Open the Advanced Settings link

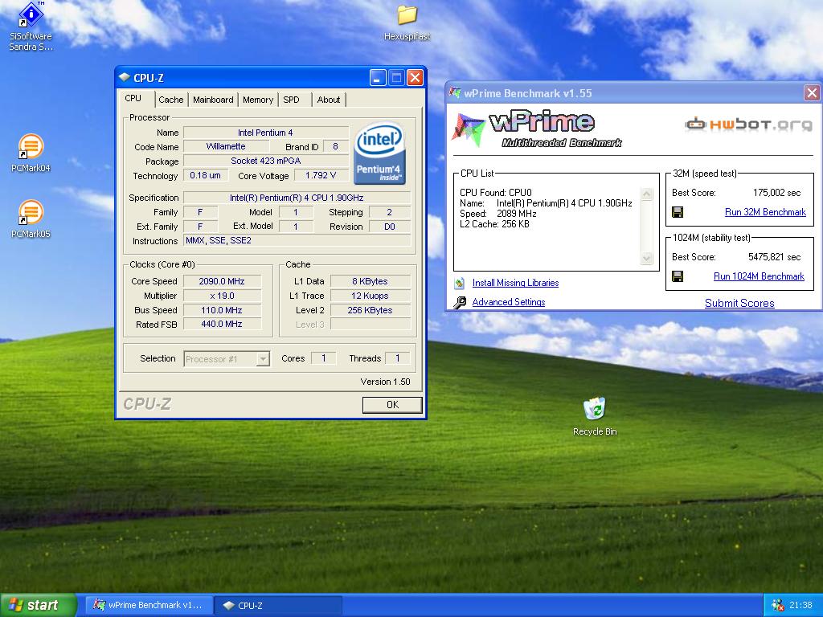[x=509, y=302]
